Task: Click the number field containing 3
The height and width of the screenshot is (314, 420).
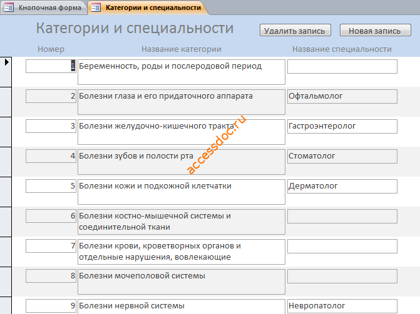Action: click(x=51, y=126)
